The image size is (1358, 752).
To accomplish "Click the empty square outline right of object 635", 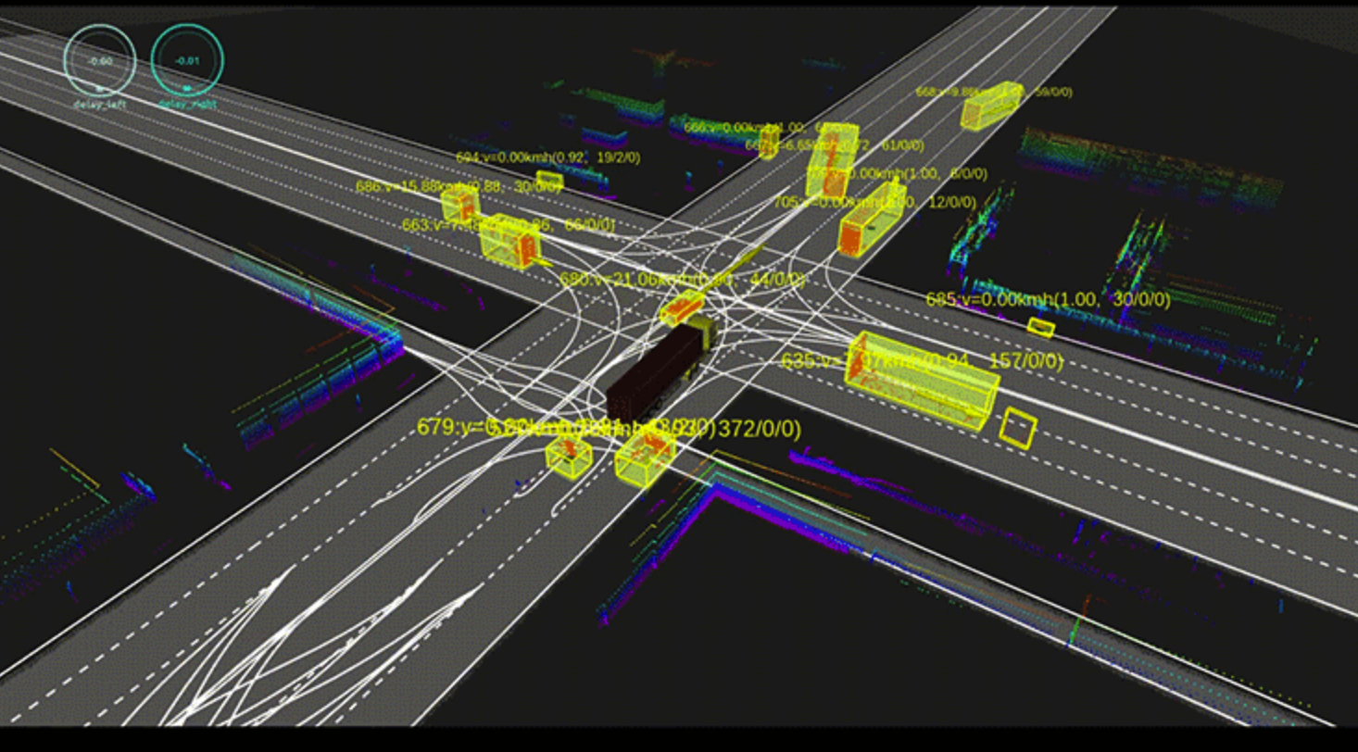I will (x=1017, y=428).
